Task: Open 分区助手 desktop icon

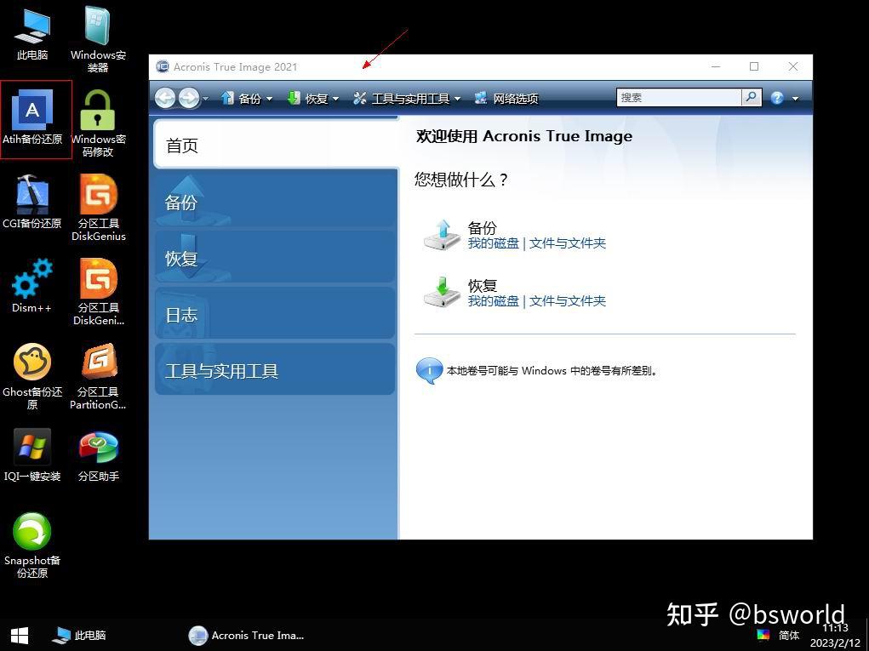Action: pos(98,455)
